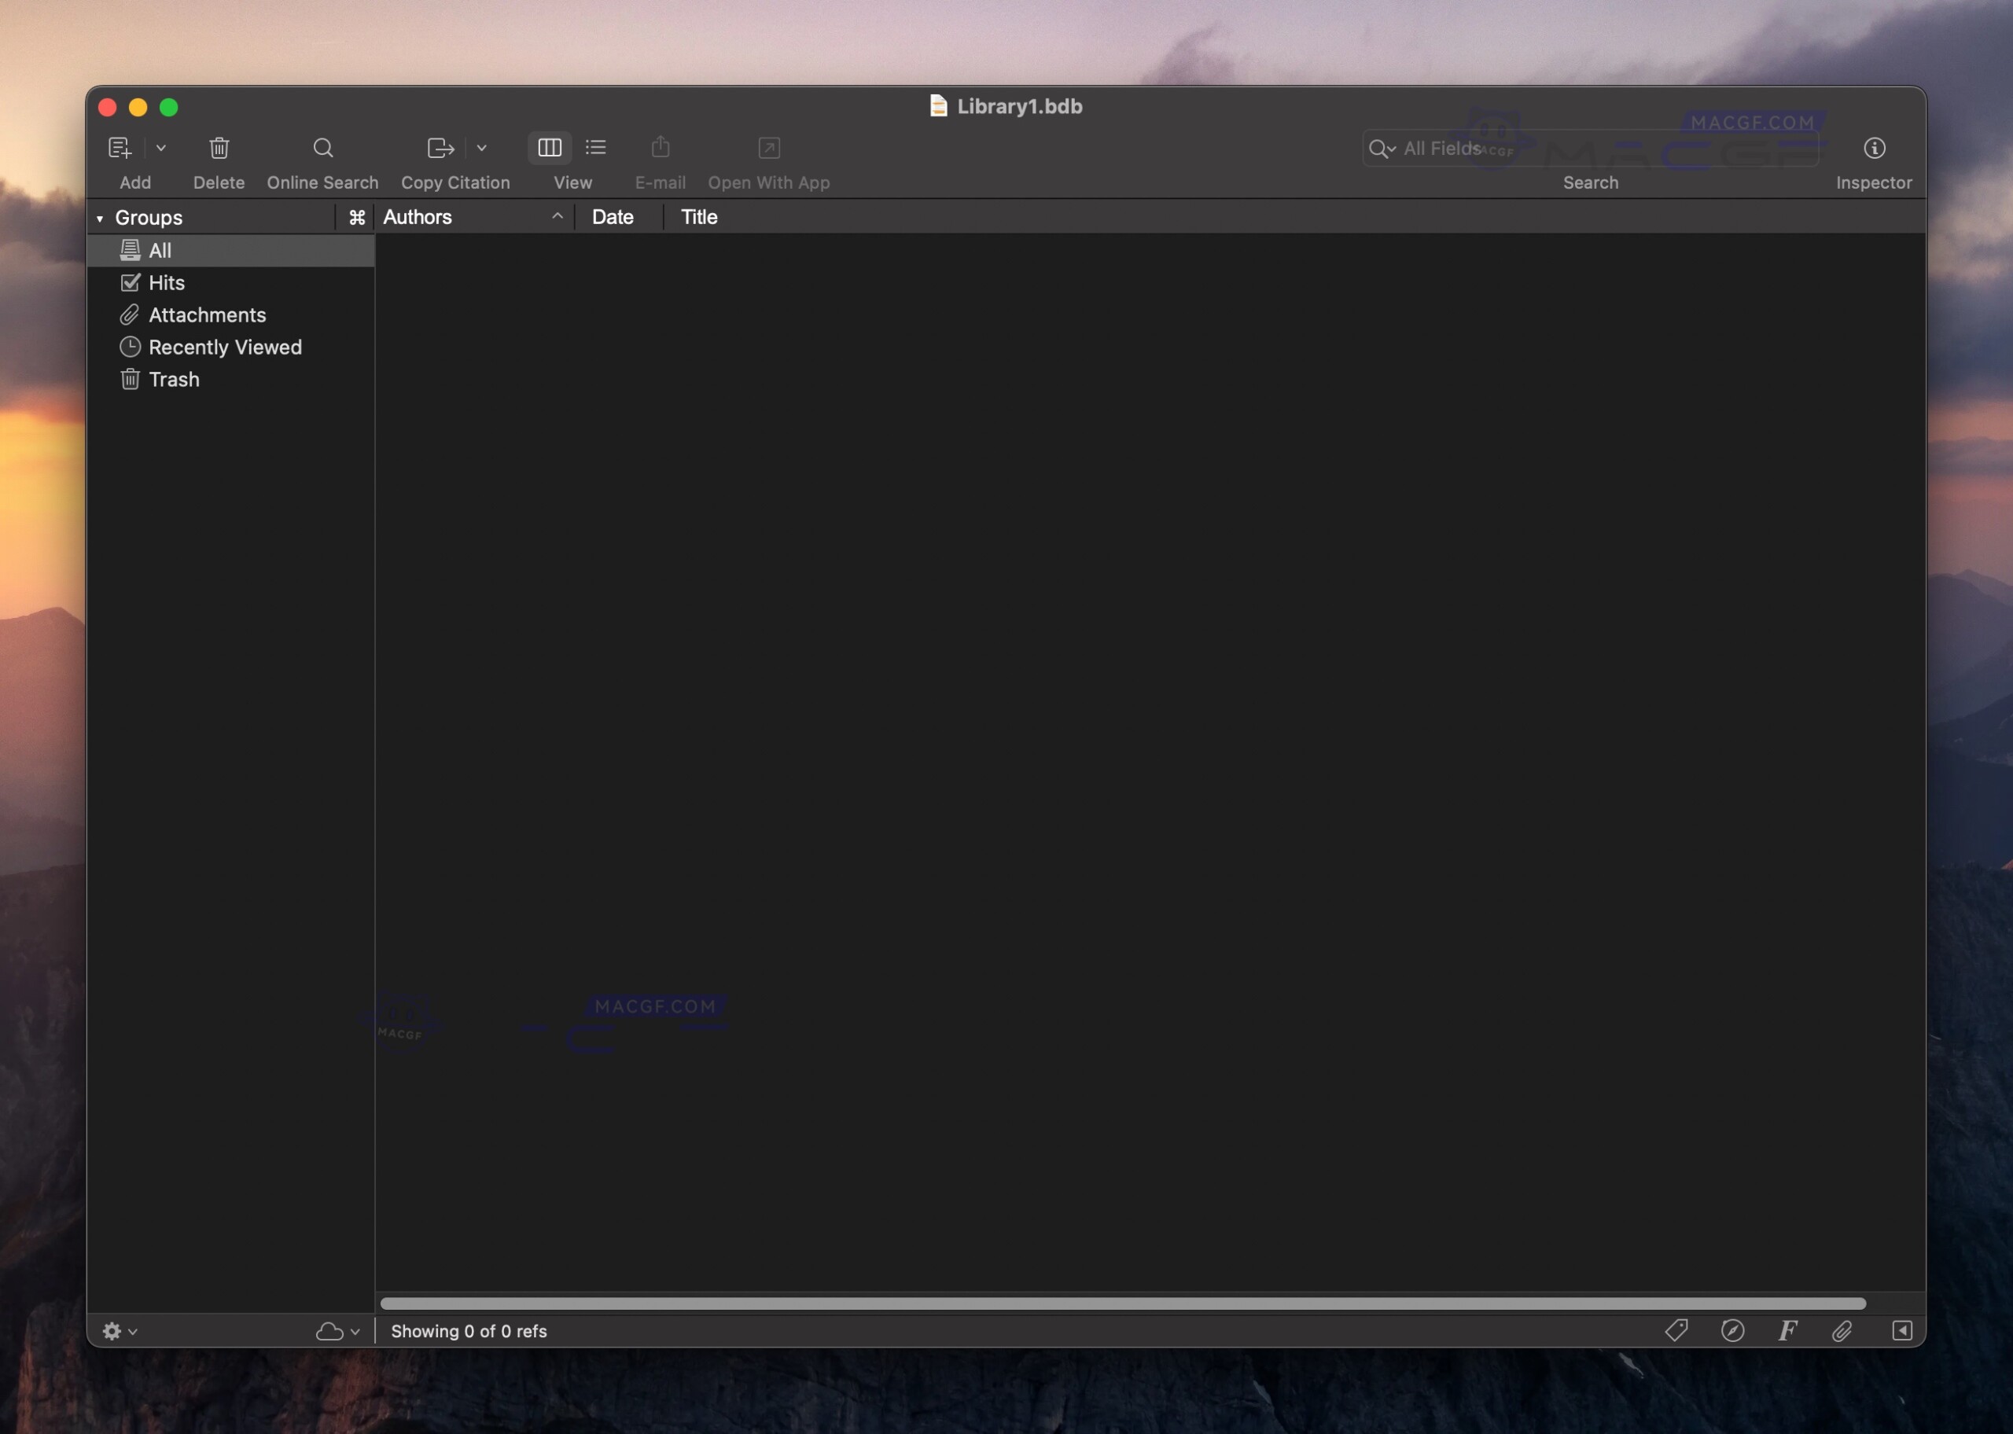Click the Open With App button
Image resolution: width=2013 pixels, height=1434 pixels.
click(767, 148)
